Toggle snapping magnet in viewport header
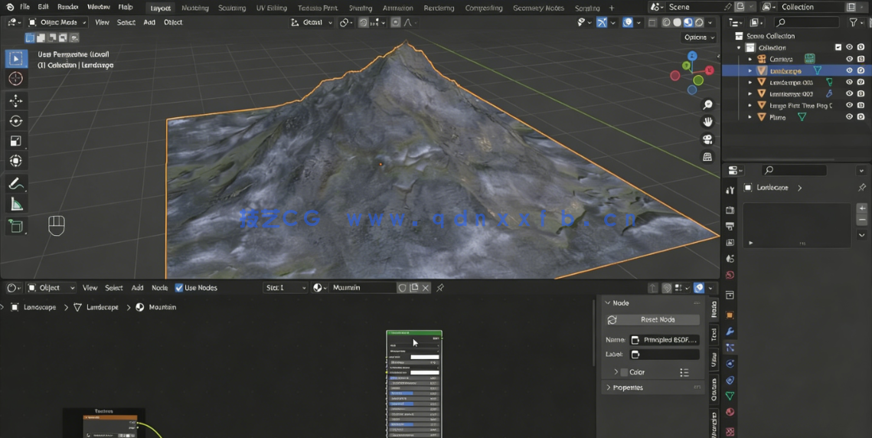The height and width of the screenshot is (438, 872). pyautogui.click(x=363, y=22)
